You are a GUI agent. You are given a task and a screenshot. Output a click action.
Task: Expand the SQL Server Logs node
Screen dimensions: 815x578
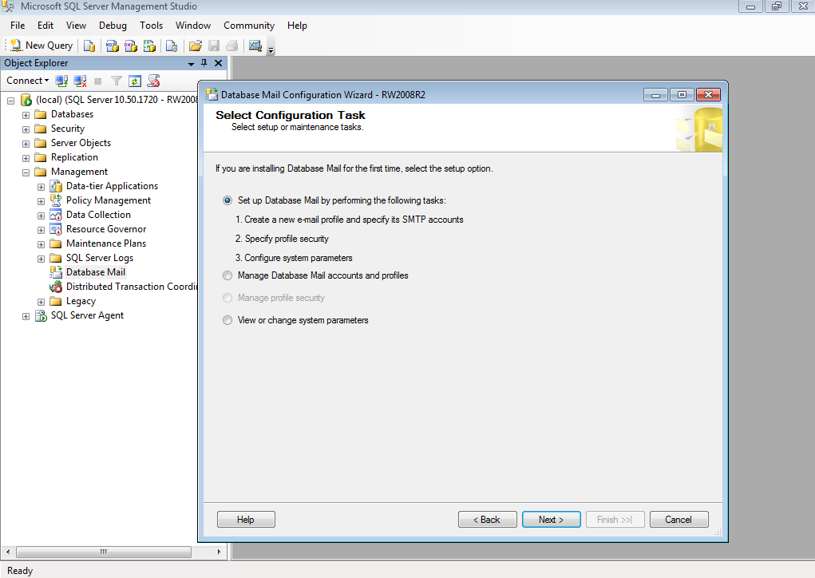coord(41,259)
